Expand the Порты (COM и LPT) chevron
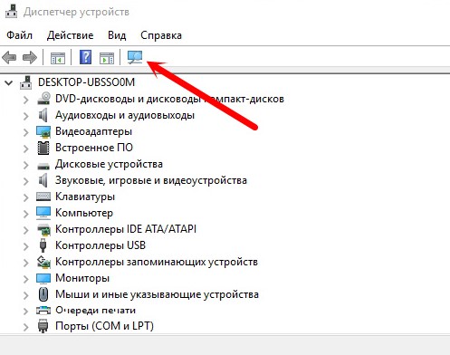 pos(26,327)
